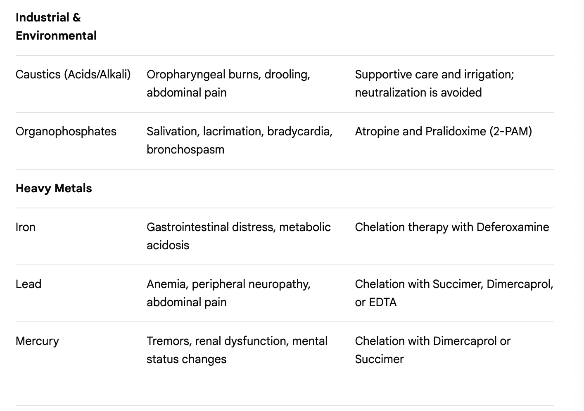The image size is (584, 411).
Task: Click Supportive care and irrigation treatment text
Action: coord(434,74)
